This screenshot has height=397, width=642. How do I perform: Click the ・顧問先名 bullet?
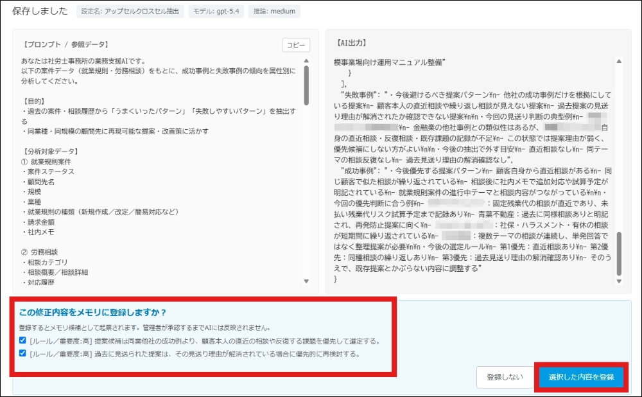tap(38, 182)
